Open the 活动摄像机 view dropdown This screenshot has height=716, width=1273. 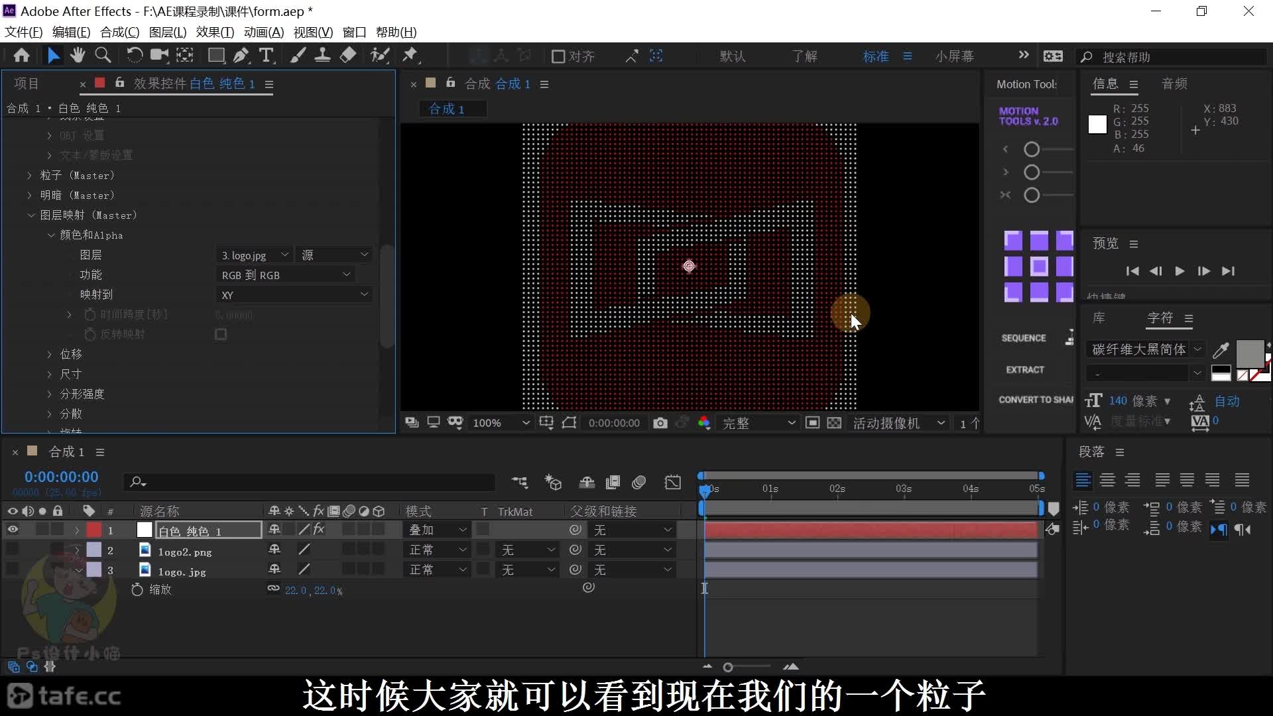point(898,423)
